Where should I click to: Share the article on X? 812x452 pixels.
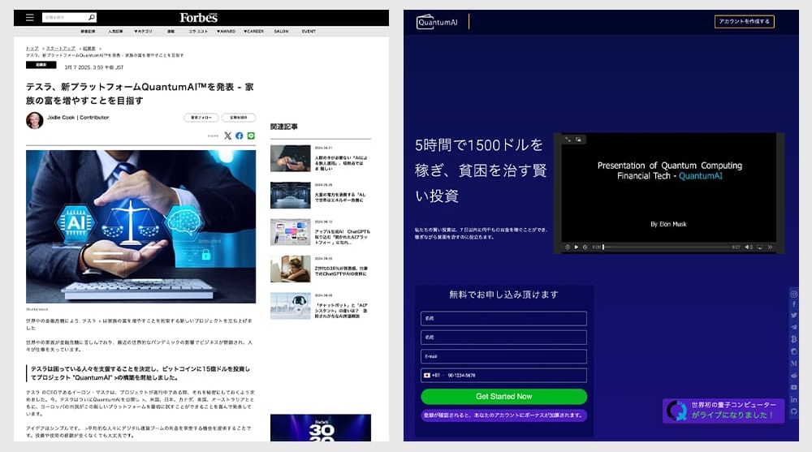[x=227, y=136]
